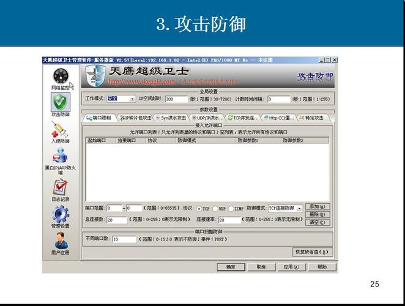The image size is (405, 306).
Task: Focus the 端口范围 end port field
Action: click(134, 208)
